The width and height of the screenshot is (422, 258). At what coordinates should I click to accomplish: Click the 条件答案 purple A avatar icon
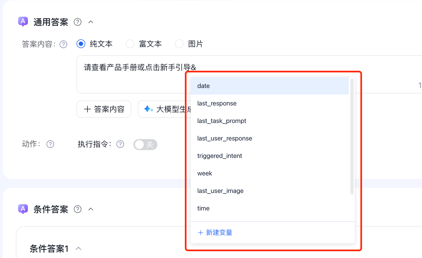[23, 209]
